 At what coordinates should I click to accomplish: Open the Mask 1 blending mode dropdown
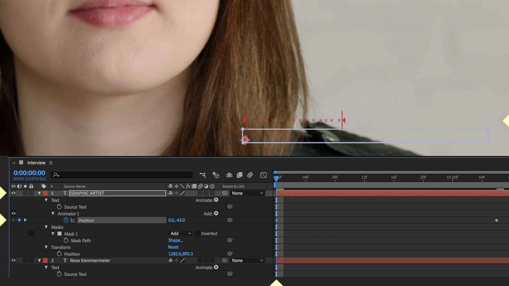(x=180, y=233)
